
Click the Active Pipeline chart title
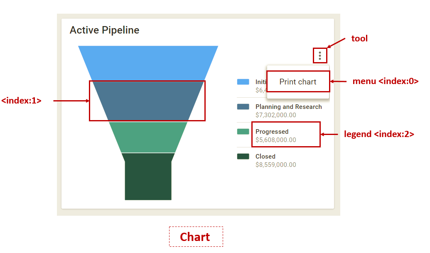coord(104,30)
